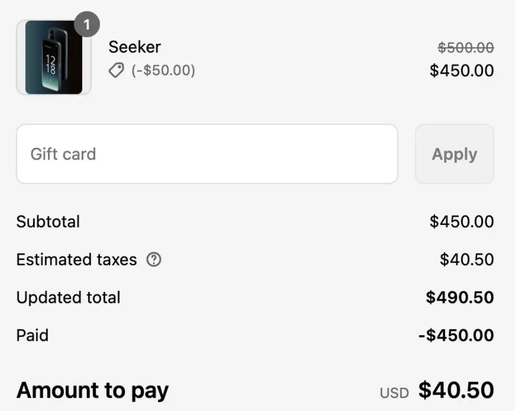The image size is (515, 411).
Task: Click the Subtotal label
Action: tap(48, 221)
